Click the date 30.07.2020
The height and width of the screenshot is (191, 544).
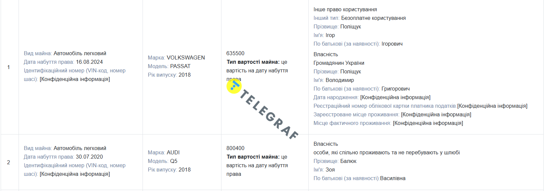[x=89, y=157]
